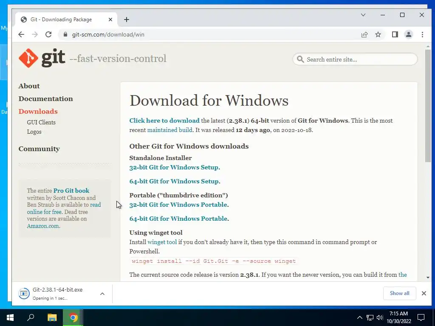Viewport: 435px width, 326px height.
Task: Click the share page icon in address bar
Action: pos(364,34)
